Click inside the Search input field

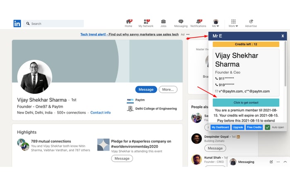(x=53, y=24)
